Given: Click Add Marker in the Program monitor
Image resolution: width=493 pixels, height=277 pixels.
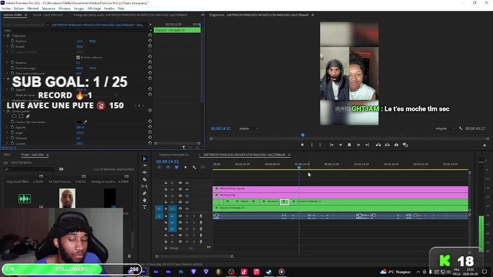Looking at the screenshot, I should (x=302, y=145).
